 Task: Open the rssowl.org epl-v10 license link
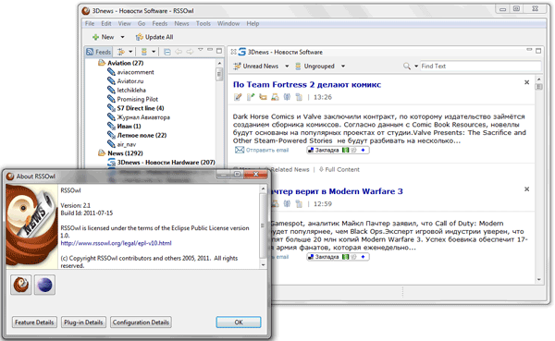(x=117, y=243)
